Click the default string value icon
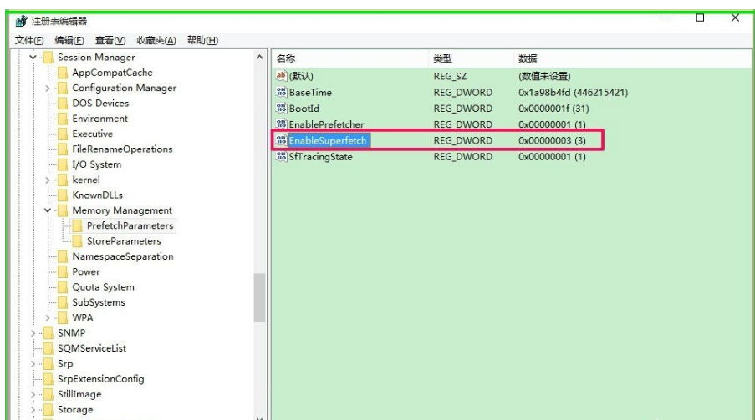 pos(281,77)
